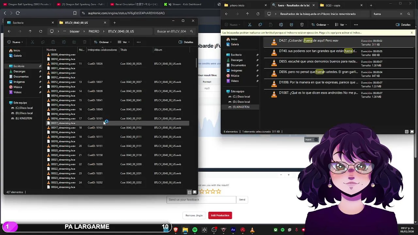
Task: Toggle the Detalles pane in BTLCV window
Action: (x=186, y=42)
